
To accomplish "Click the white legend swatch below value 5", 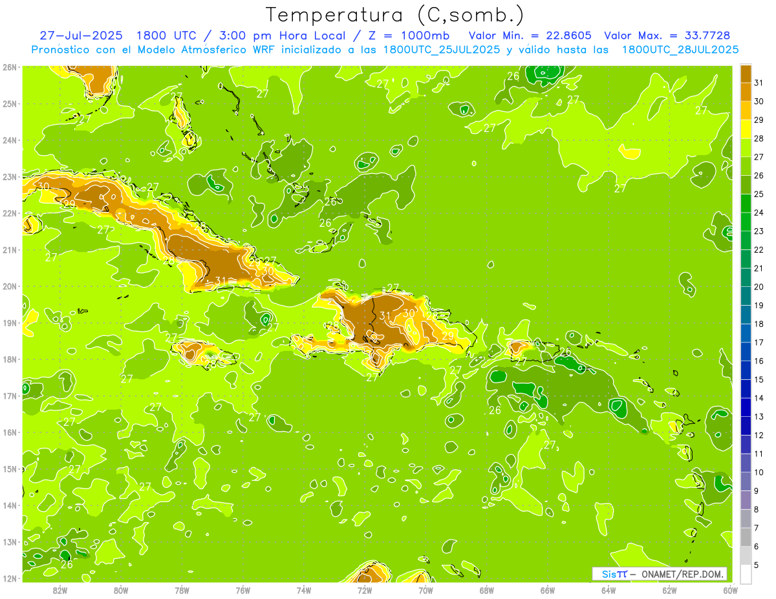I will point(746,574).
